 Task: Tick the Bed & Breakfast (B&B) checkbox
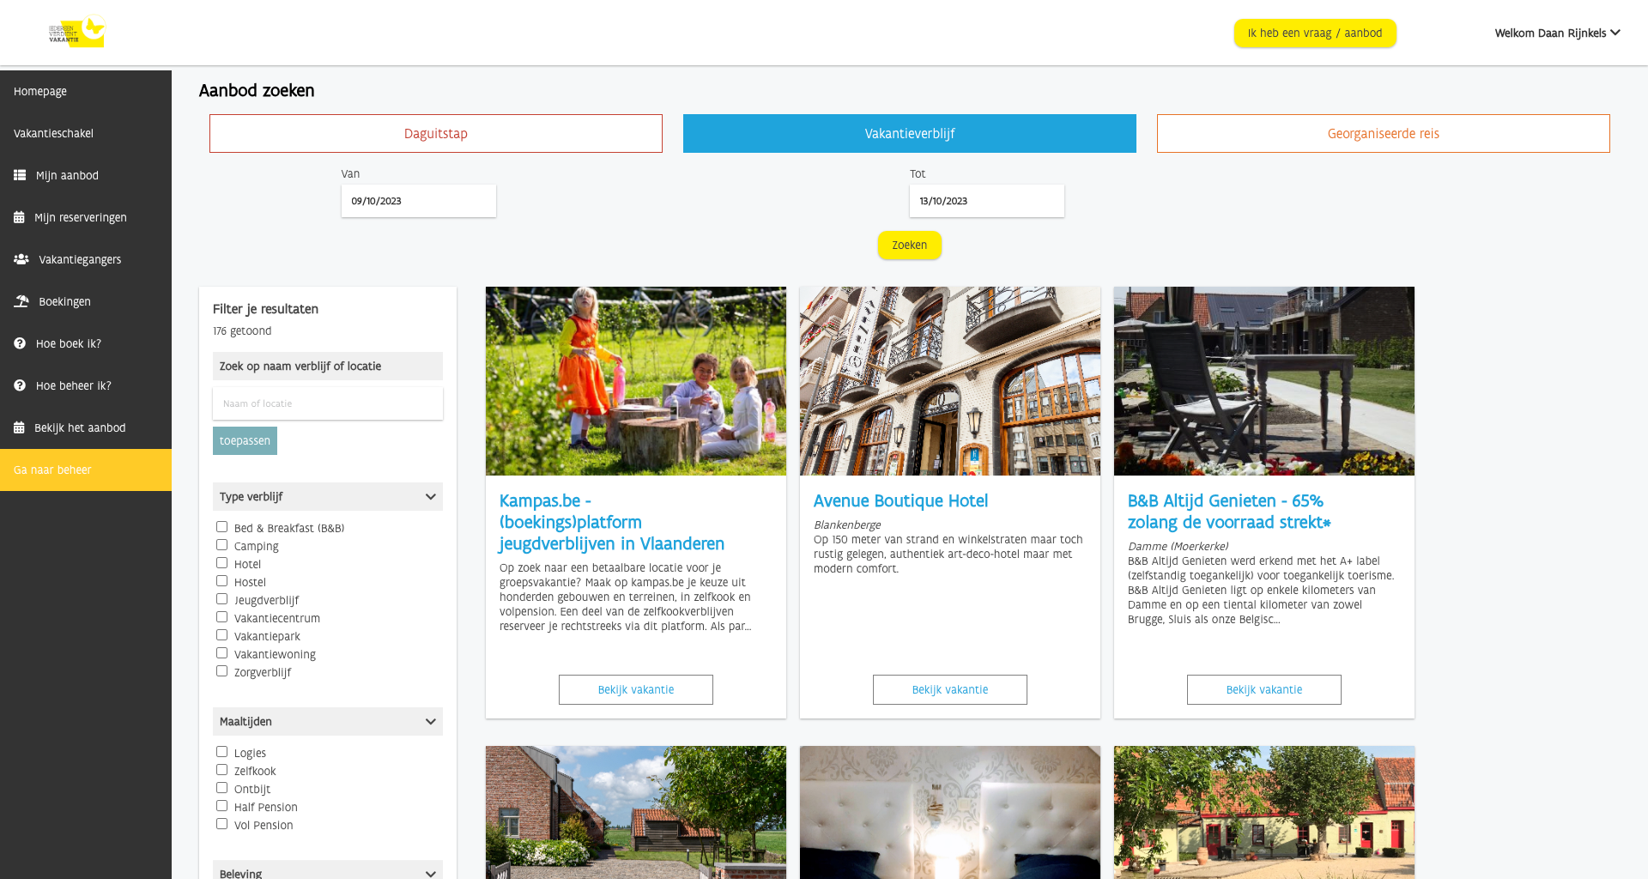(x=222, y=527)
